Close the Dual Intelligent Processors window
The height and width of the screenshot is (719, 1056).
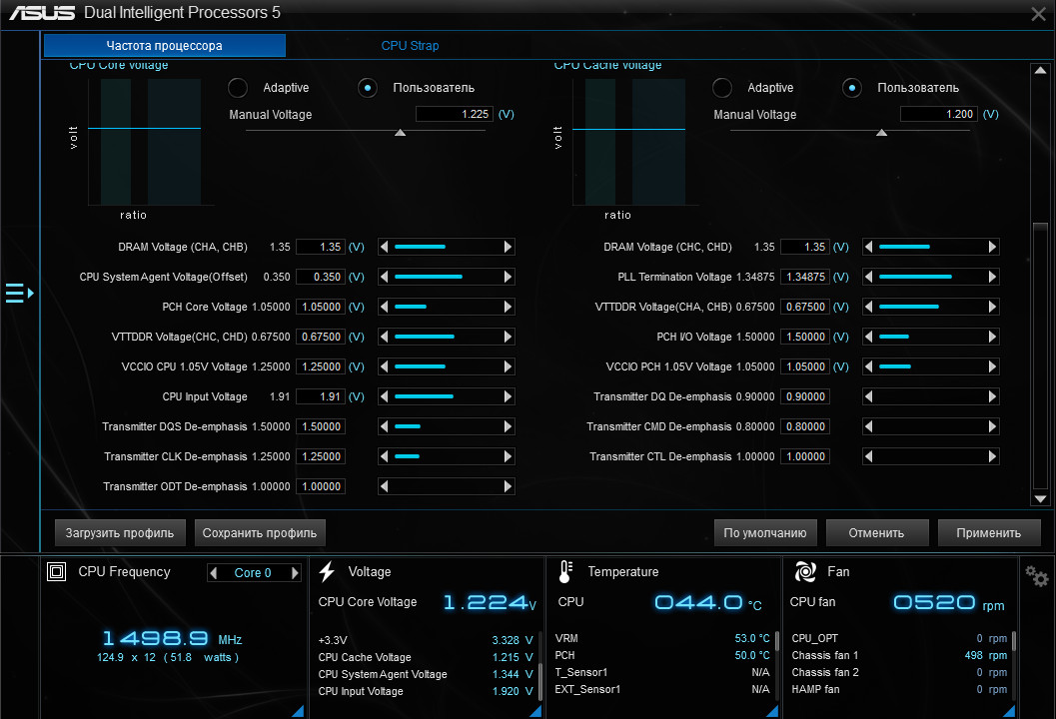click(1038, 13)
